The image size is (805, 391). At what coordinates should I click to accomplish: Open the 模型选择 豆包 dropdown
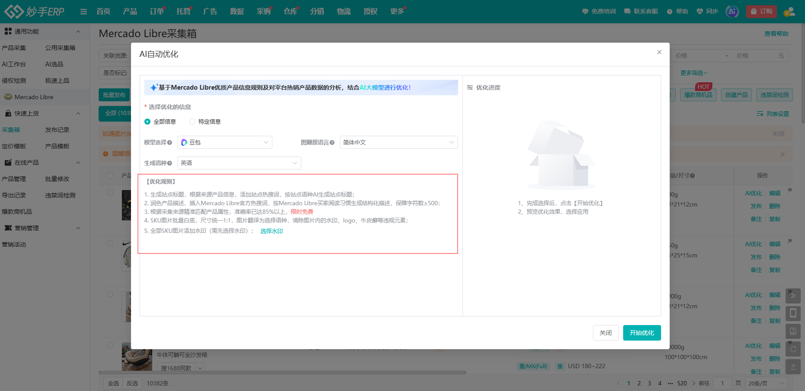click(x=225, y=143)
